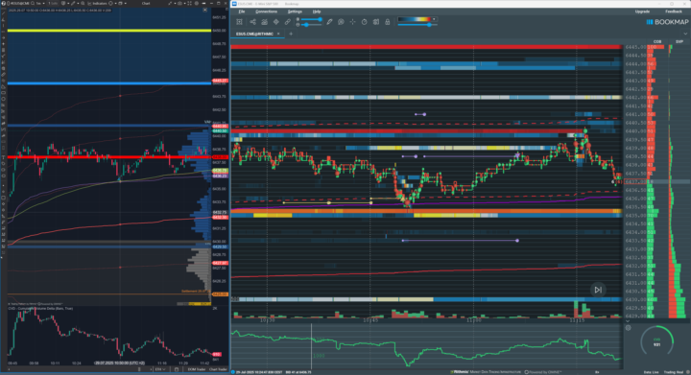Click the share icon in Bookmap toolbar
The width and height of the screenshot is (691, 375).
tap(252, 21)
